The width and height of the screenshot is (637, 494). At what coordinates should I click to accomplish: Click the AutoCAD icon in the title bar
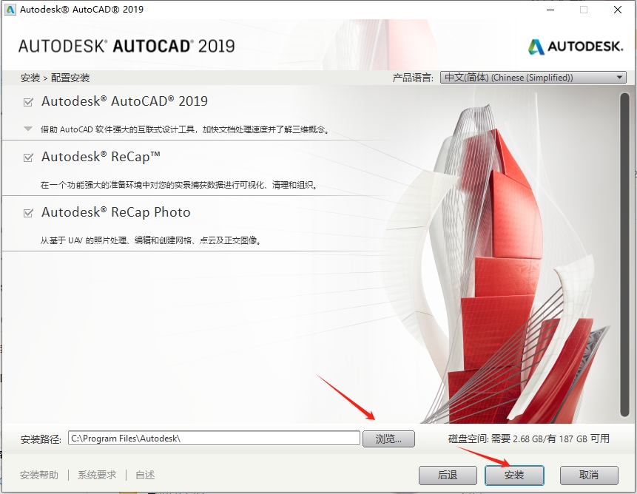(10, 10)
